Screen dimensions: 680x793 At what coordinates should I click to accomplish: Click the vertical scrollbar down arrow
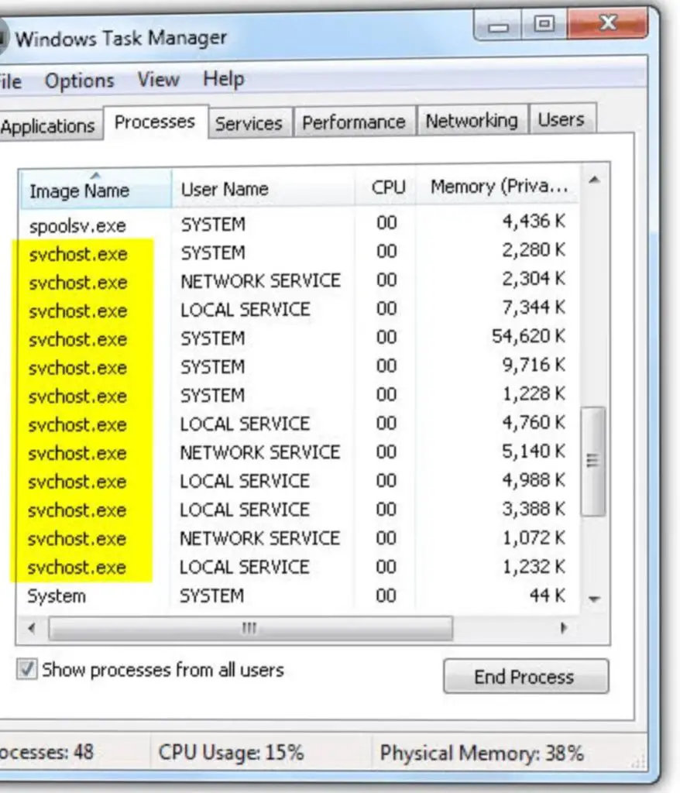coord(595,599)
